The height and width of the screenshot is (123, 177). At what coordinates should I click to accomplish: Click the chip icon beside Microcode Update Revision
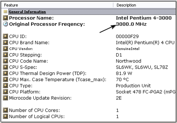[5, 98]
